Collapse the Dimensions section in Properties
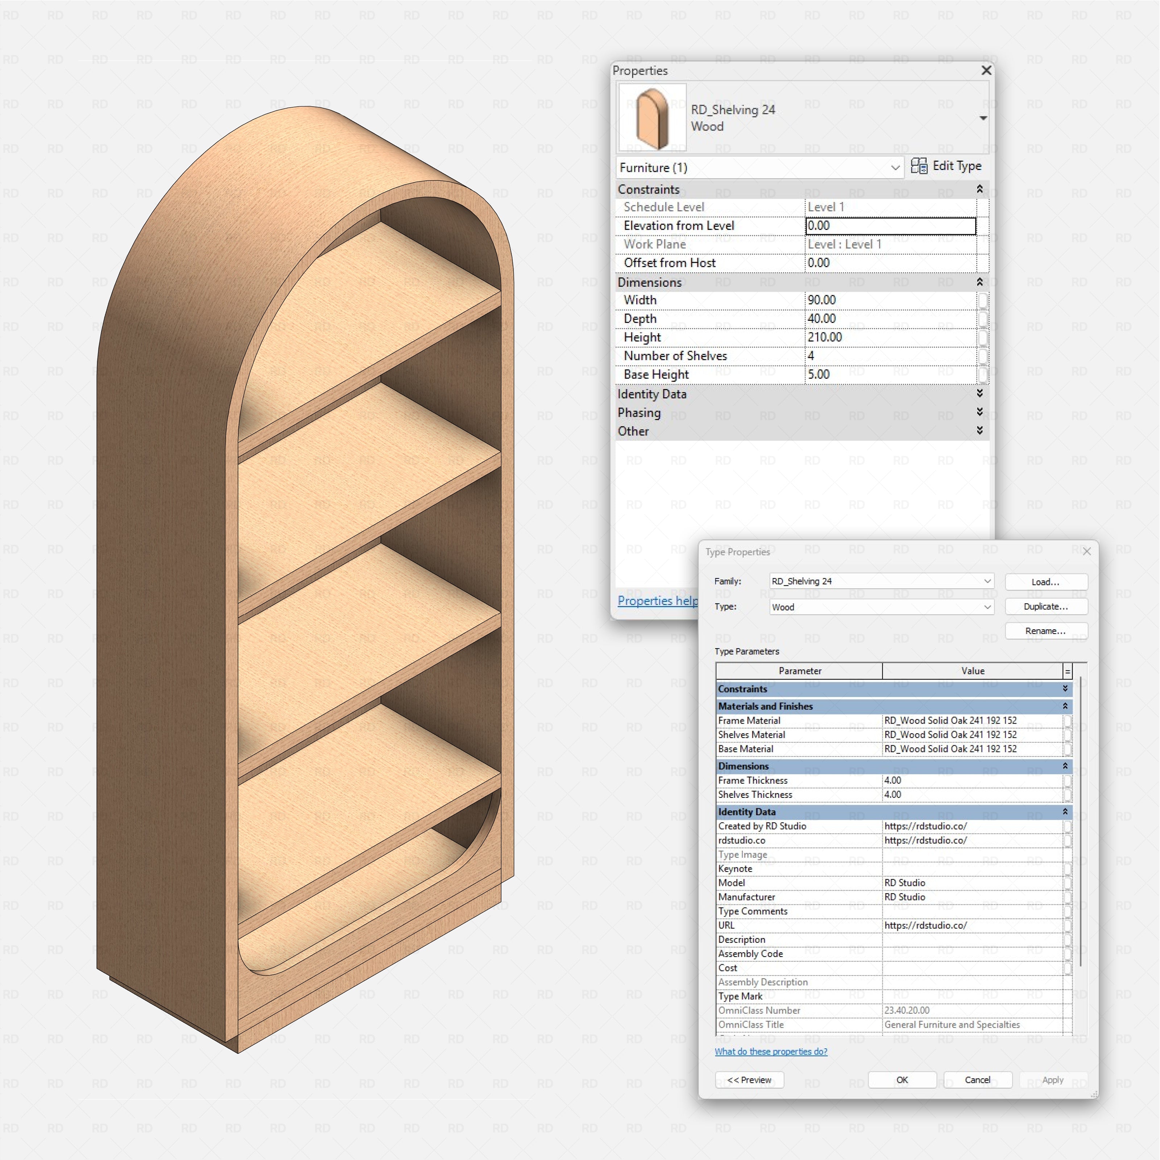 979,282
